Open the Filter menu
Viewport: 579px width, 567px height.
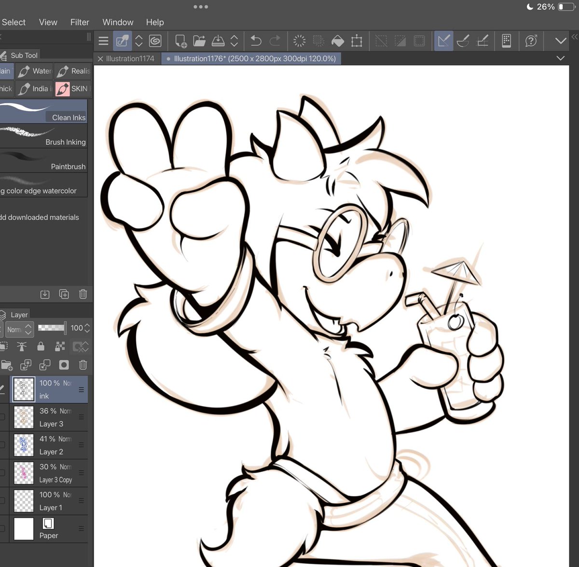[x=80, y=22]
